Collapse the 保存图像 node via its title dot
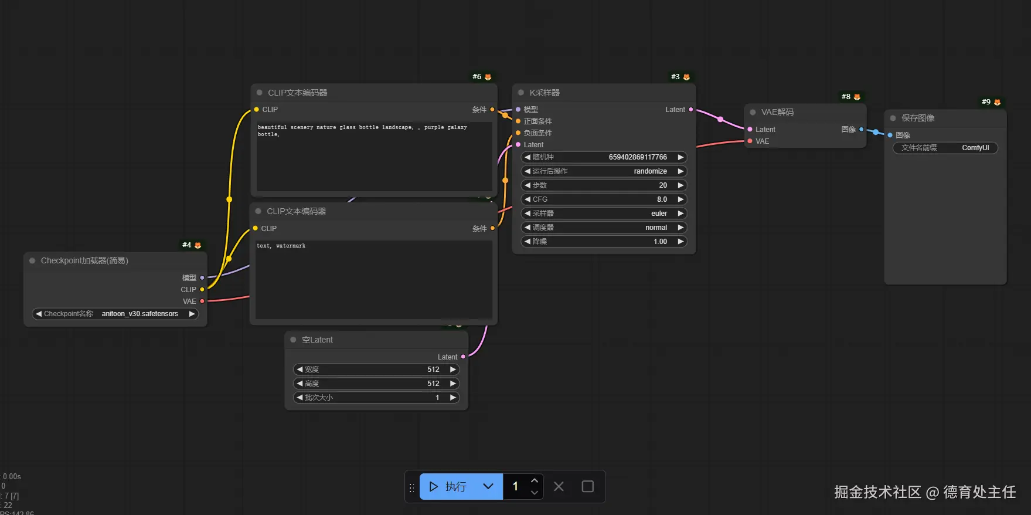Screen dimensions: 1031x515 pyautogui.click(x=893, y=118)
